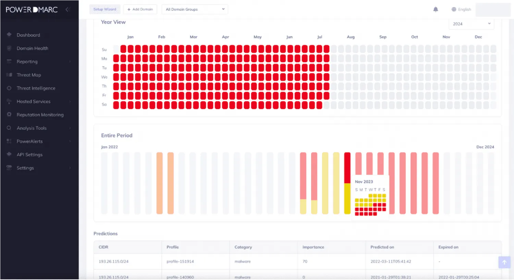Expand the Reporting submenu
The width and height of the screenshot is (514, 280).
[70, 61]
